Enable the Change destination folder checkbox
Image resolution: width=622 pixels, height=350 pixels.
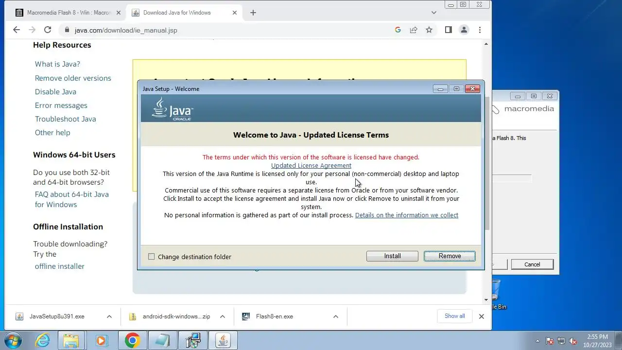[152, 257]
